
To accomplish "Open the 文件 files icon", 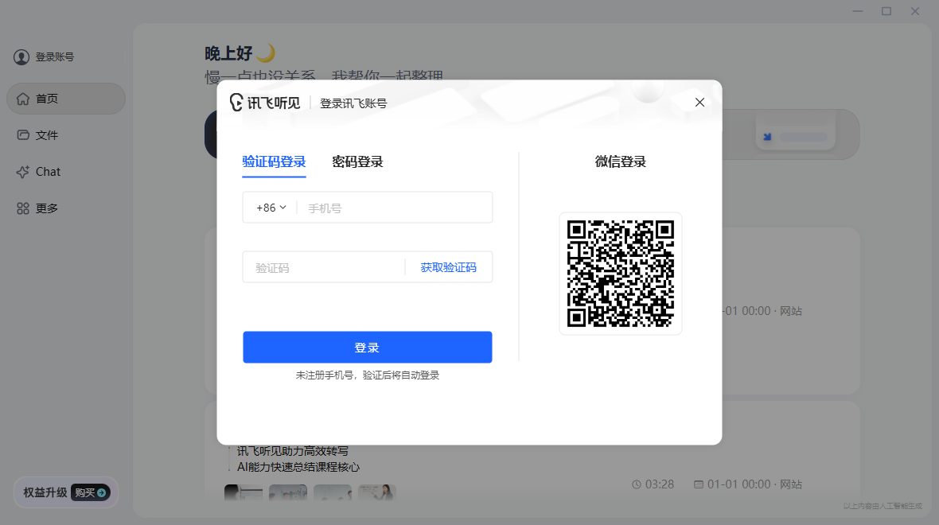I will tap(23, 135).
